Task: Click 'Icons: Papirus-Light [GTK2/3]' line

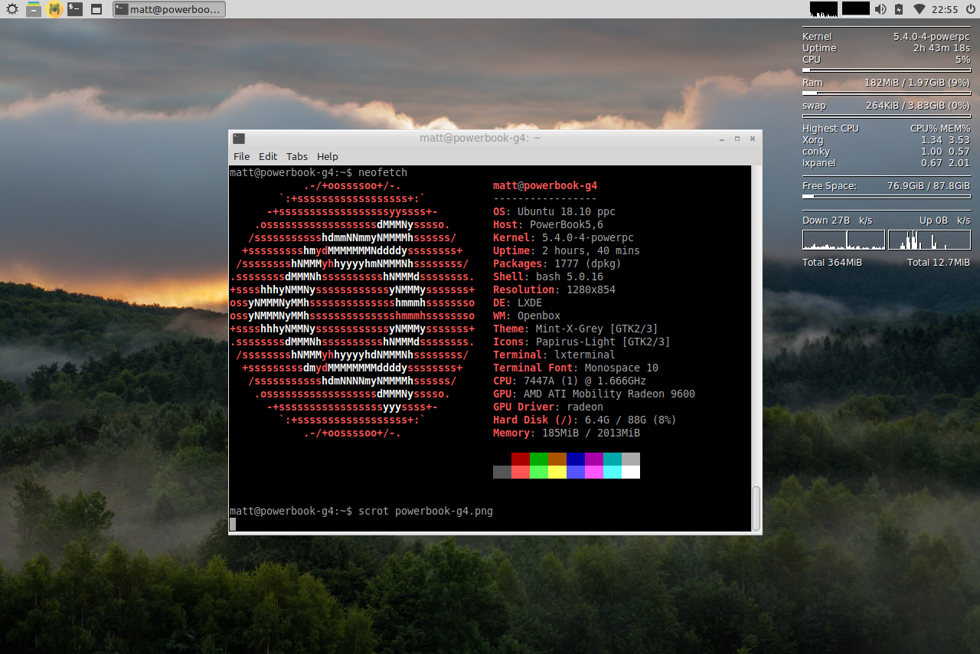Action: point(582,342)
